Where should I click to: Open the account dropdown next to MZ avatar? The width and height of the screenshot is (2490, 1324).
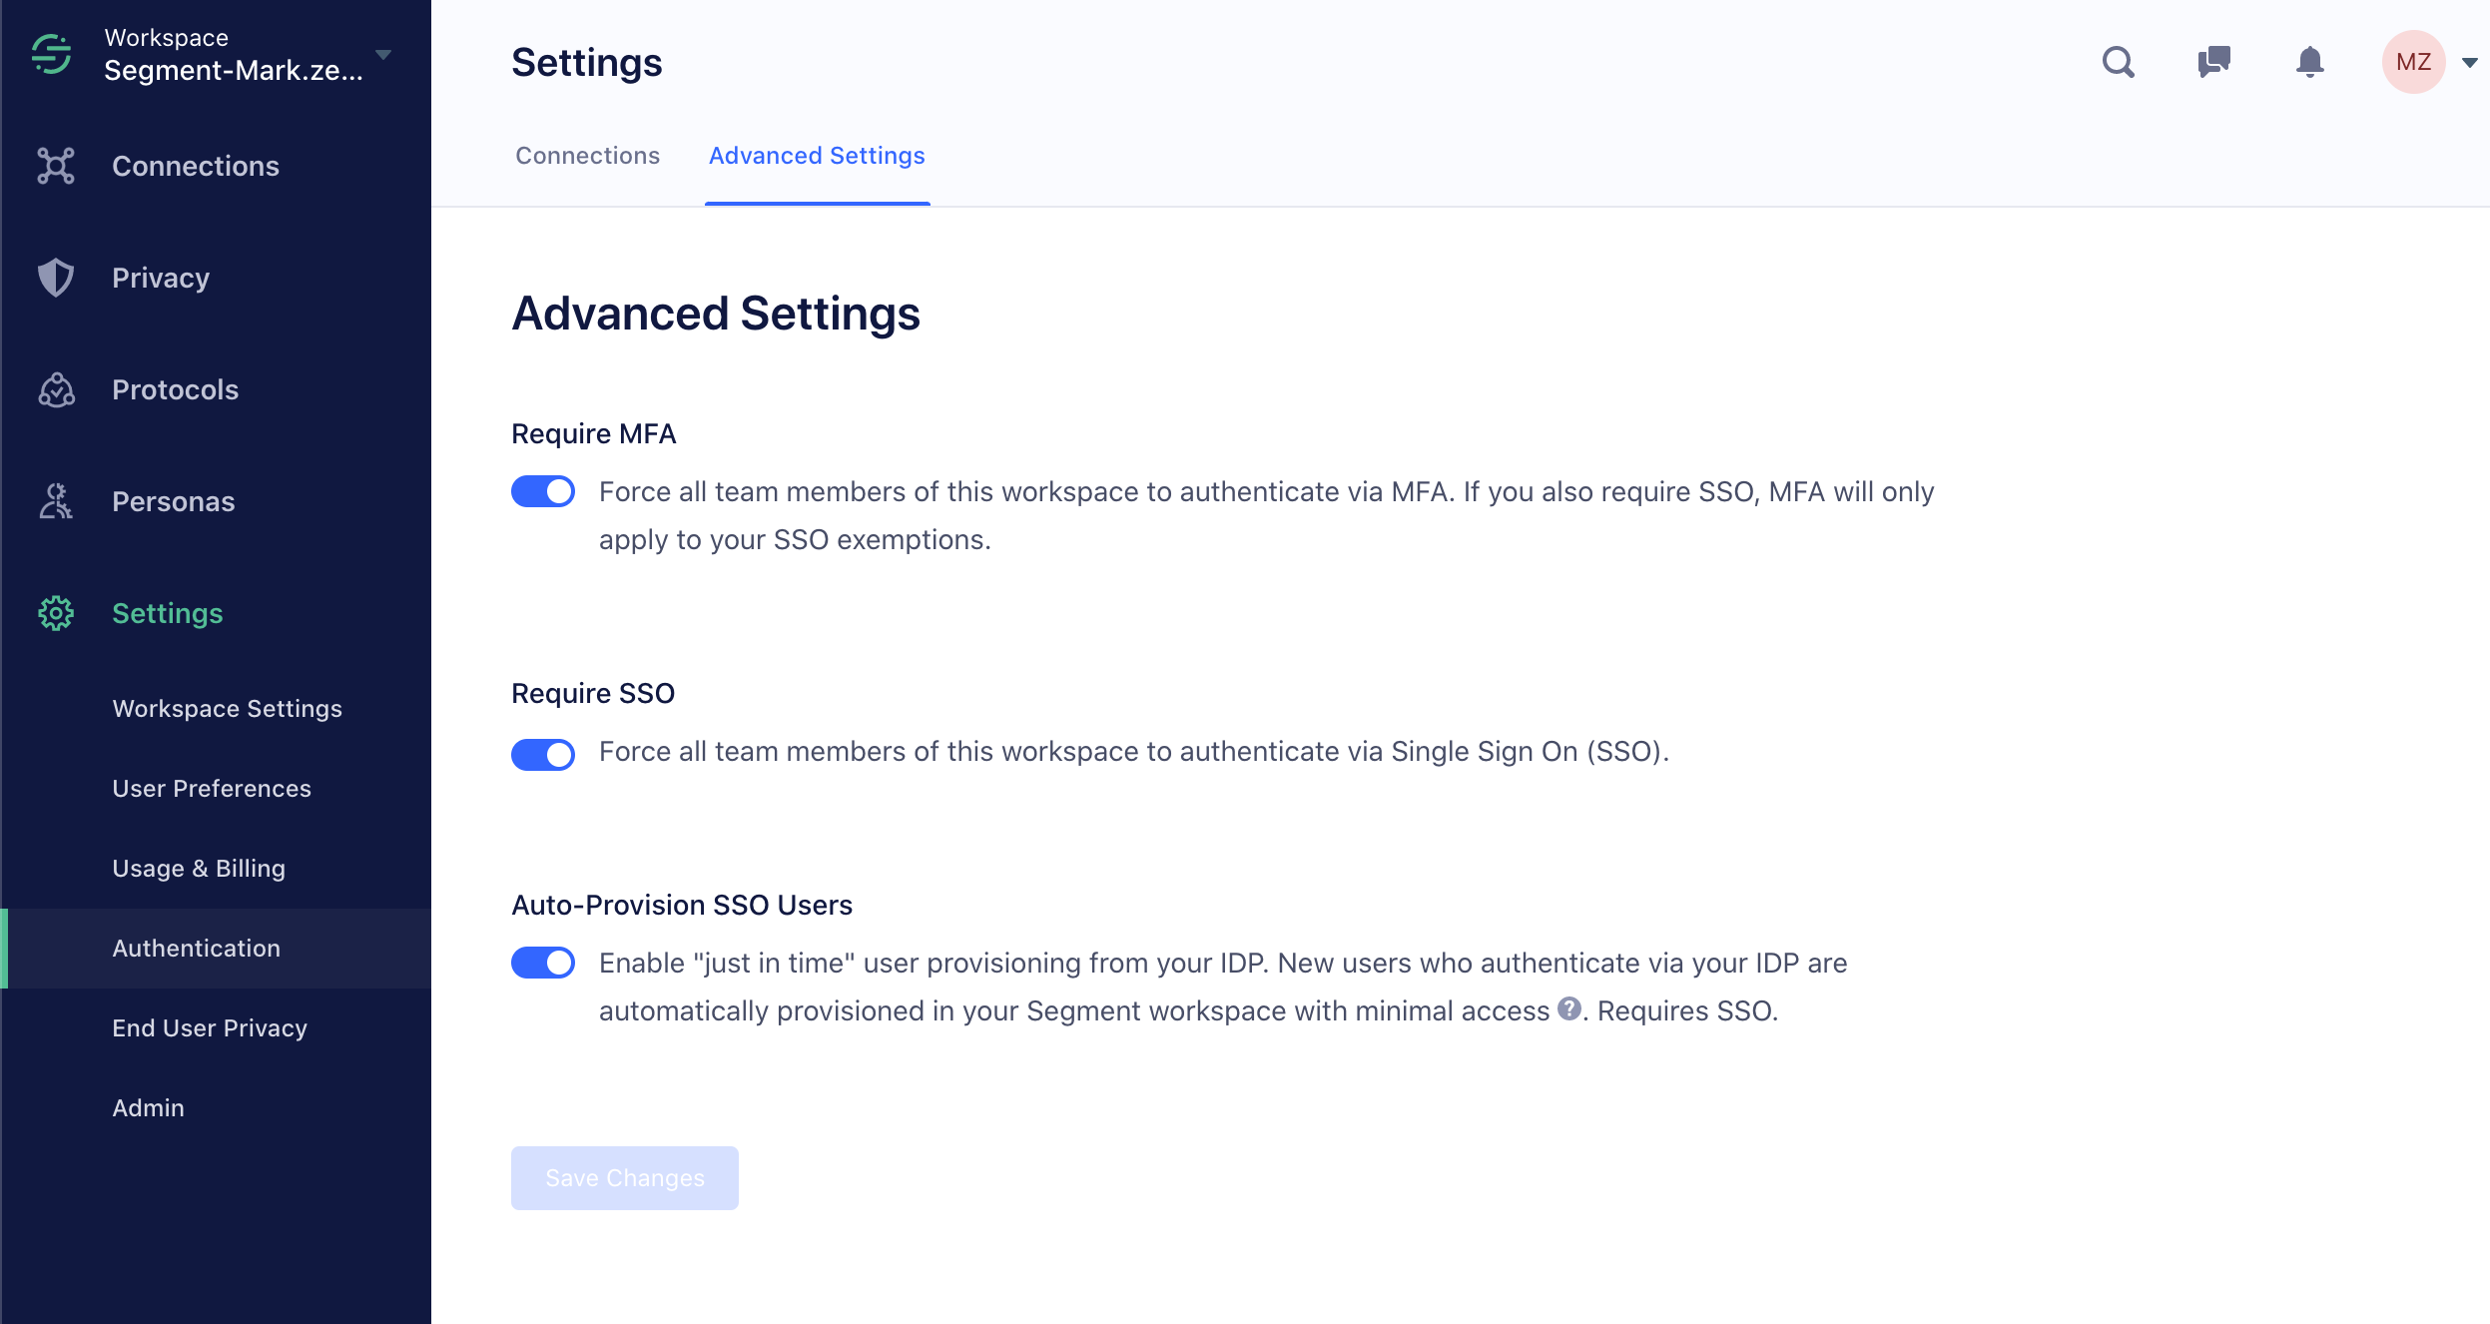click(x=2471, y=62)
